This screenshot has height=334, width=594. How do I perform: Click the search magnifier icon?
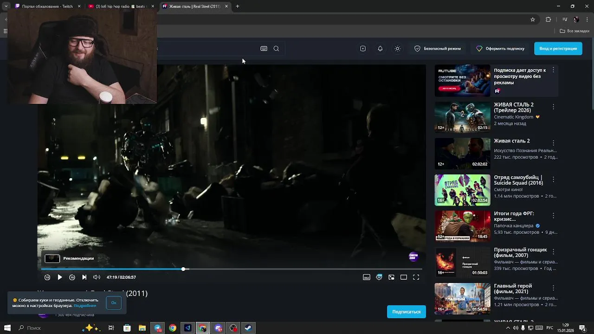click(276, 49)
